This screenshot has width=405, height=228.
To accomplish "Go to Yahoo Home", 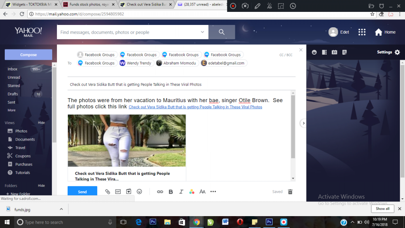I will (x=385, y=32).
